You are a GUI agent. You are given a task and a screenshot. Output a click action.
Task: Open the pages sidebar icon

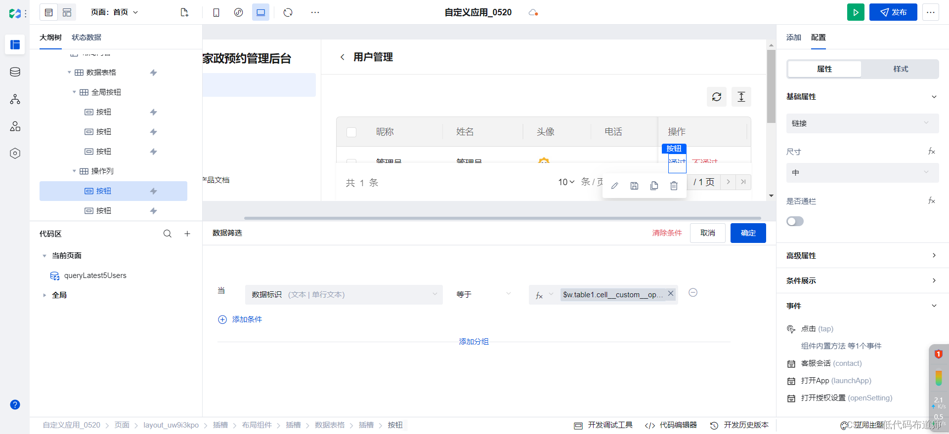[15, 44]
